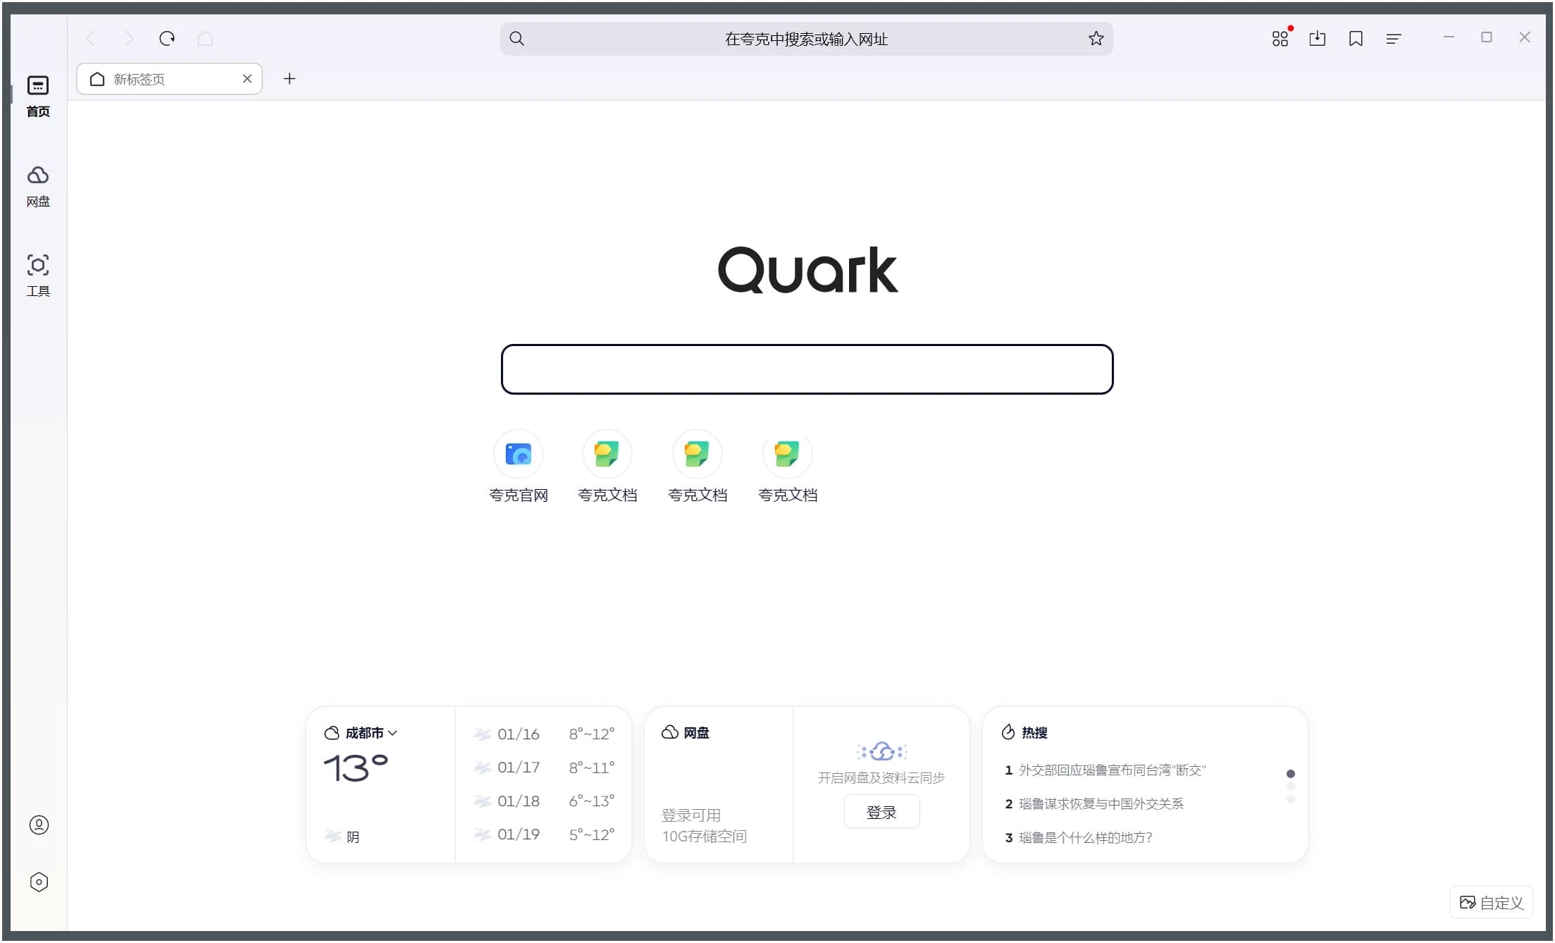
Task: Open a new tab with the plus button
Action: (289, 78)
